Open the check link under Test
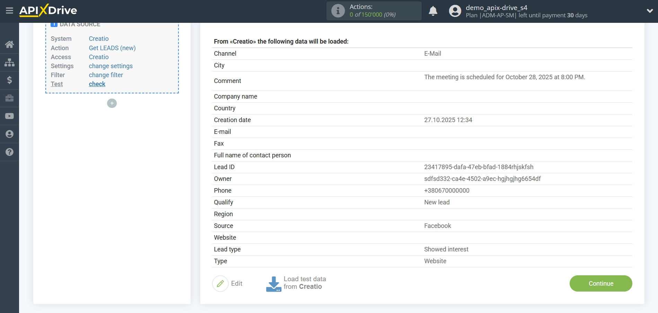This screenshot has width=658, height=313. 97,84
